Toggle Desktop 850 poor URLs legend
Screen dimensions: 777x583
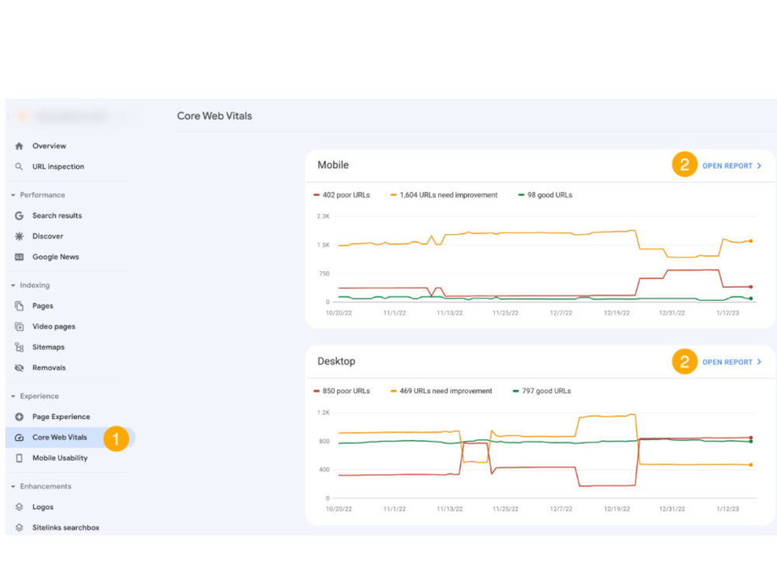coord(341,391)
